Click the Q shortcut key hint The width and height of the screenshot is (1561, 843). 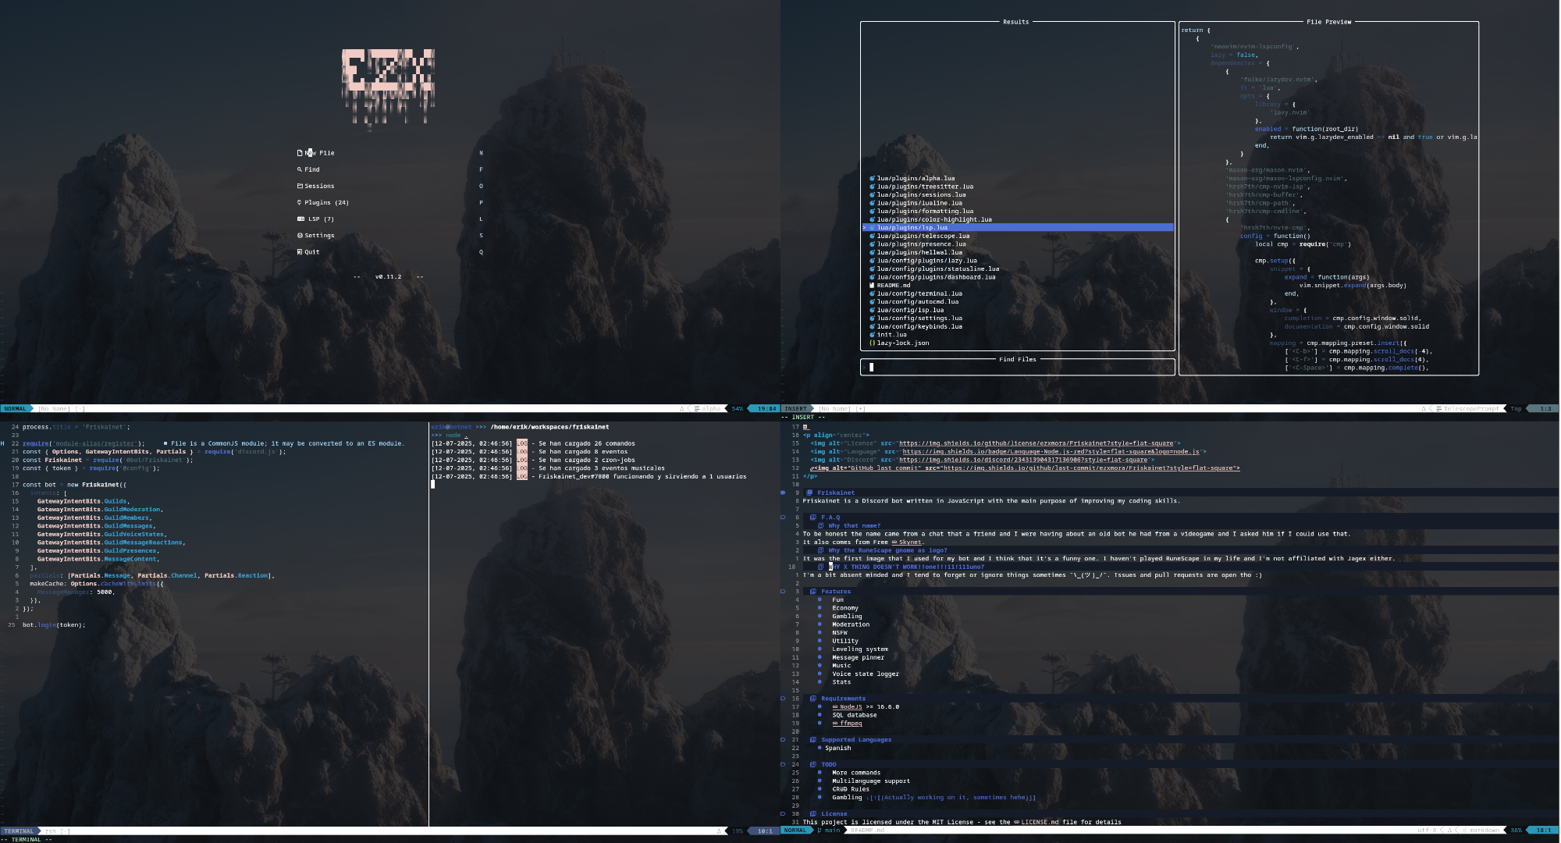(x=481, y=252)
